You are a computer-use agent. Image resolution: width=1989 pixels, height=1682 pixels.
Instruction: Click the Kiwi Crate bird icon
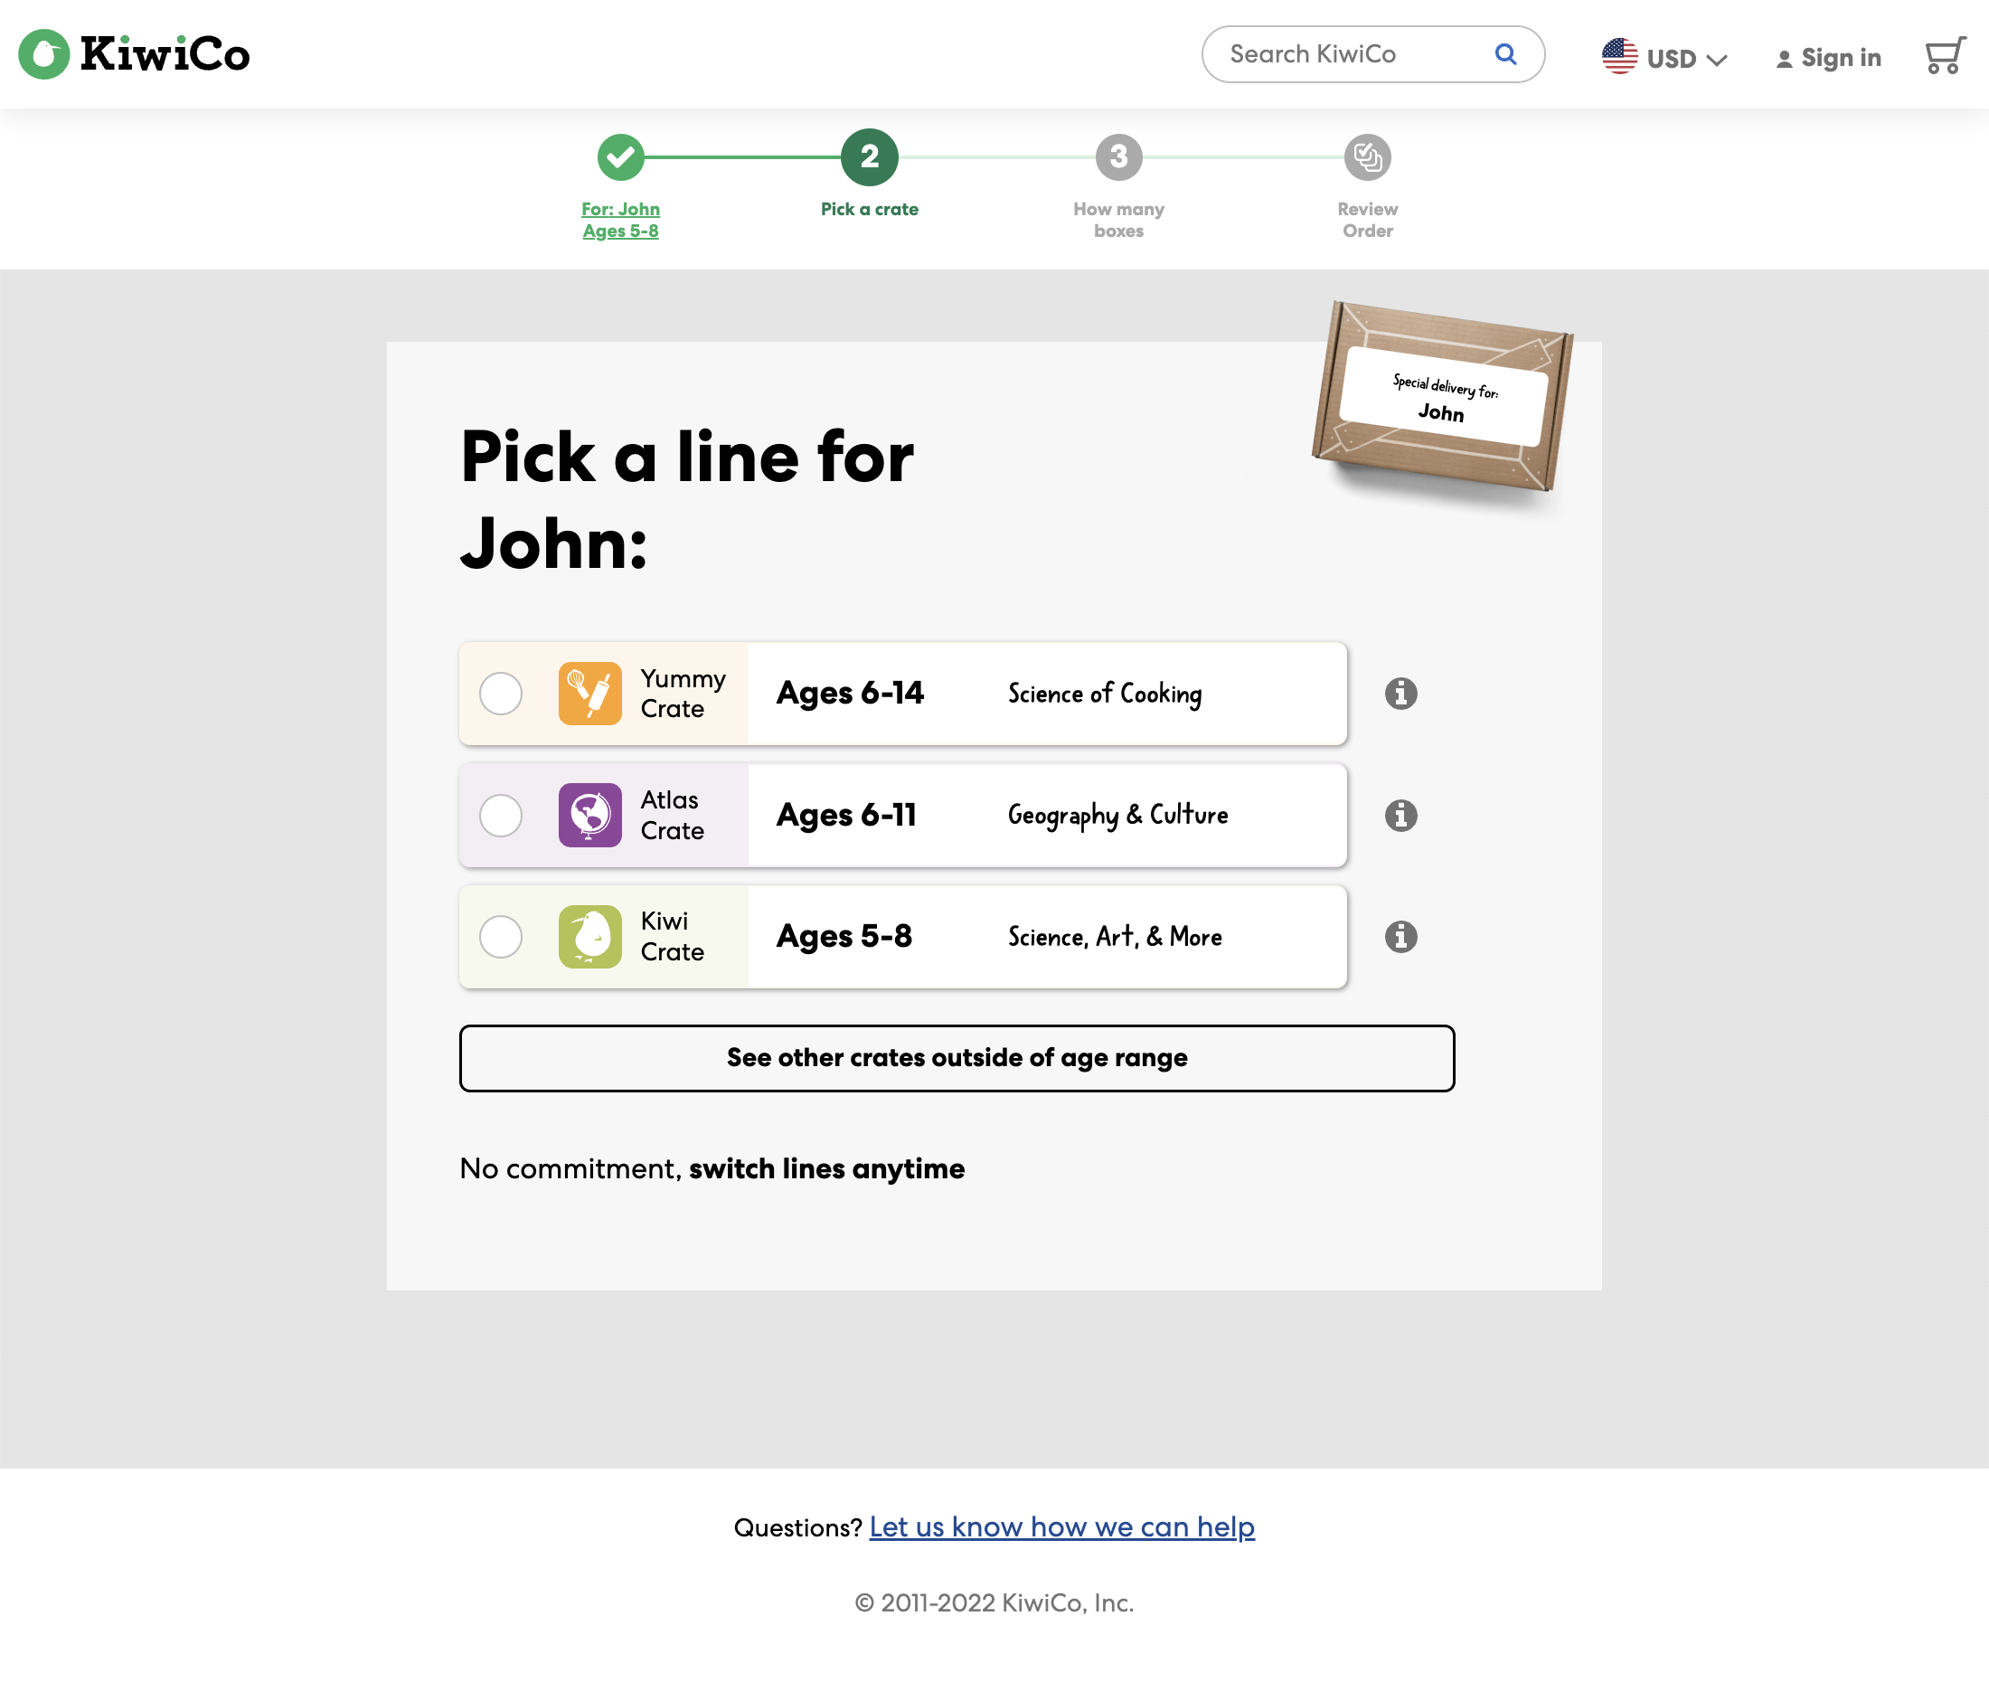(590, 936)
